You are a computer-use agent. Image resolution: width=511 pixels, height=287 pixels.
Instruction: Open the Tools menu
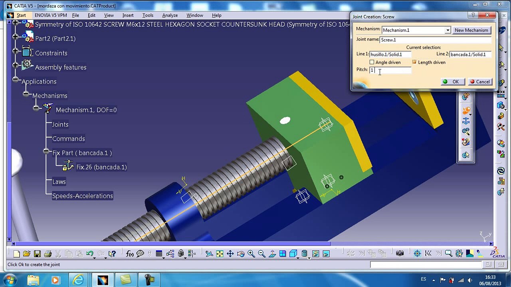(x=148, y=15)
